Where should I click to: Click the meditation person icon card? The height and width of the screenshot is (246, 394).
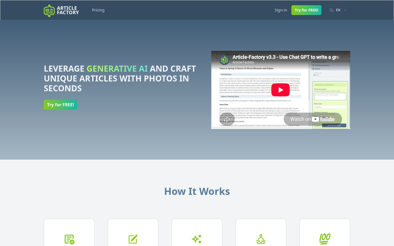click(261, 239)
